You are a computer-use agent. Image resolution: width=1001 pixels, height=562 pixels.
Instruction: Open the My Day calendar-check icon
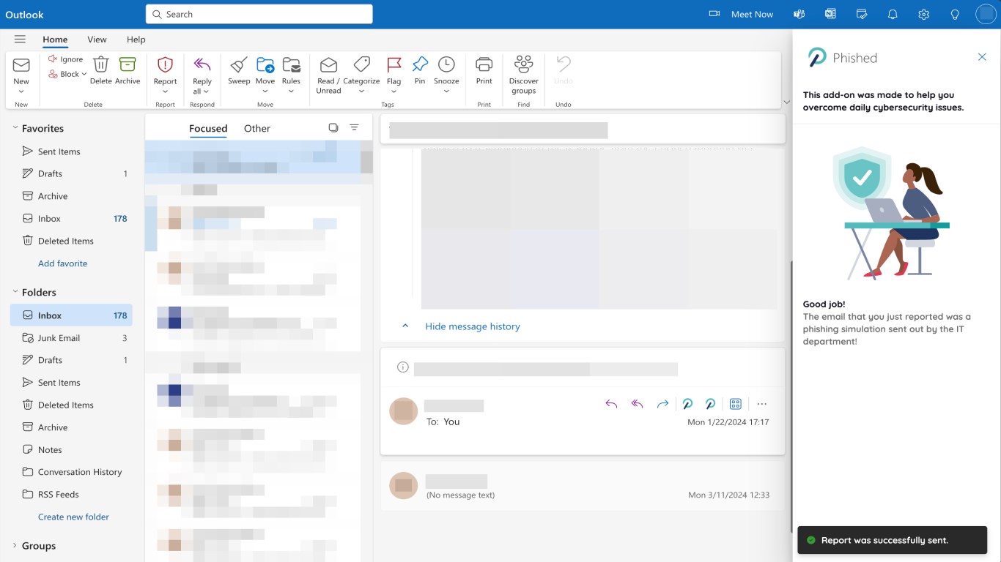[862, 14]
